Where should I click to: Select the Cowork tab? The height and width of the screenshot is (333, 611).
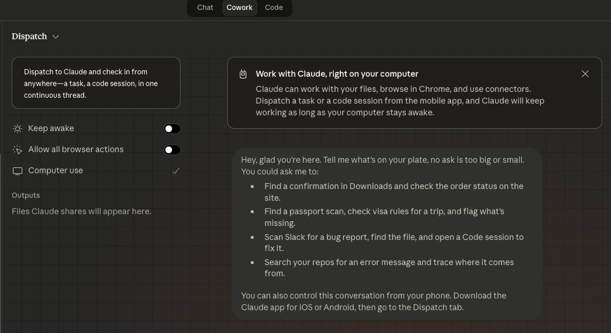point(240,8)
